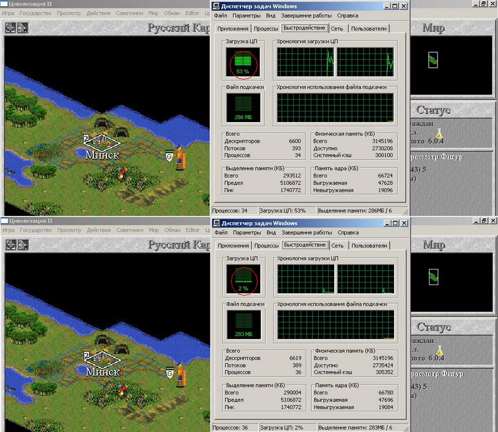
Task: Click the up-arrow map zoom icon in the lower Civilization window
Action: point(23,245)
